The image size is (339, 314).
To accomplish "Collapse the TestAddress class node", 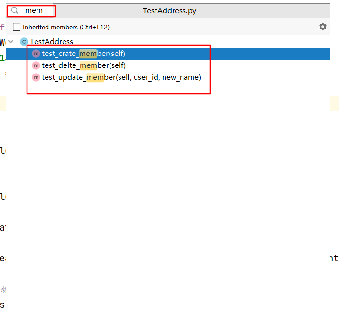I will pyautogui.click(x=11, y=41).
